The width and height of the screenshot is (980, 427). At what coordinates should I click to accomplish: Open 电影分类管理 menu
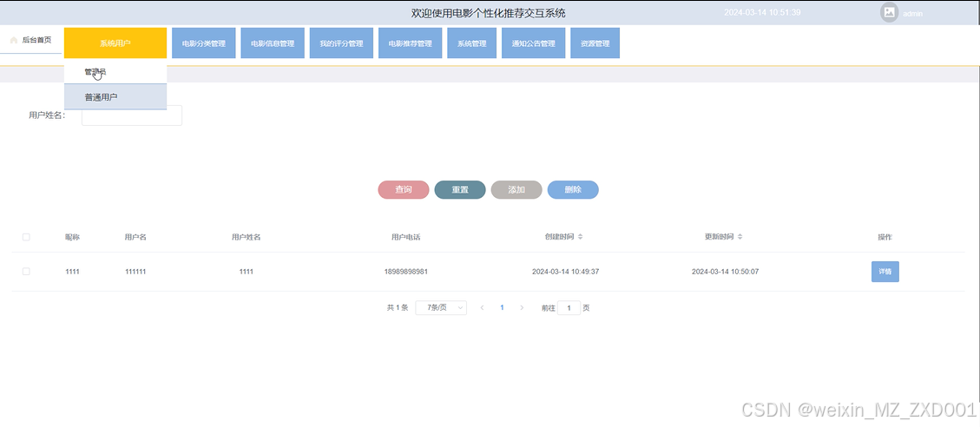pos(204,43)
